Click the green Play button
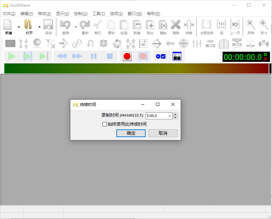Image resolution: width=272 pixels, height=219 pixels. [x=12, y=56]
